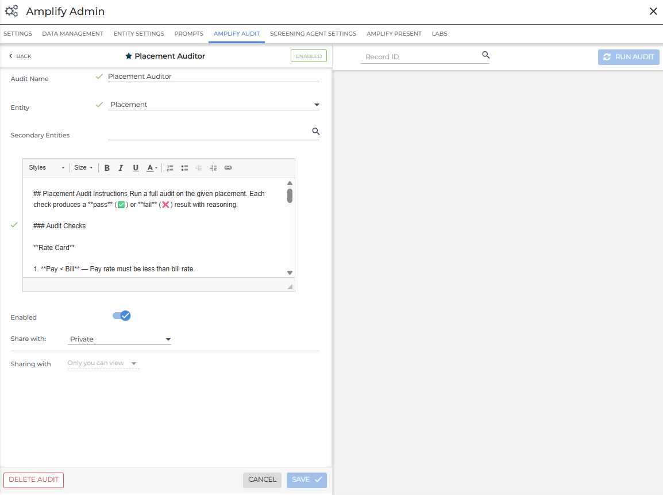Toggle bold formatting
The width and height of the screenshot is (663, 495).
(x=107, y=168)
